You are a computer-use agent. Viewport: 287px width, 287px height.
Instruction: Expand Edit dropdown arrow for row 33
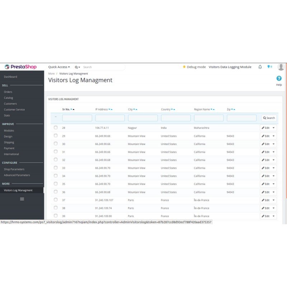pos(274,168)
